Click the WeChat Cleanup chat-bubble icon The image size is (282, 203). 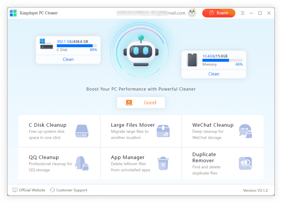[245, 131]
